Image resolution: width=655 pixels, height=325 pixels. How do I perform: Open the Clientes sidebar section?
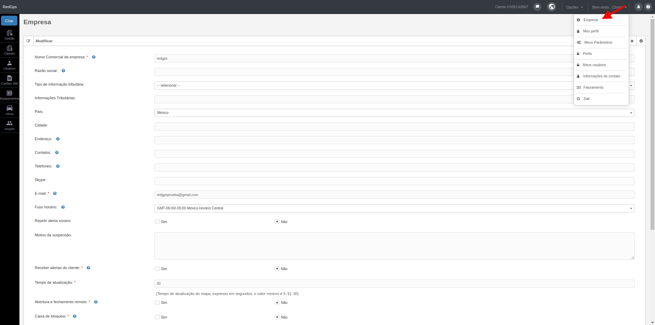point(10,50)
